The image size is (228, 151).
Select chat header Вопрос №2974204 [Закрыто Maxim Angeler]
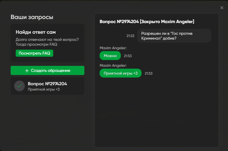coord(147,22)
